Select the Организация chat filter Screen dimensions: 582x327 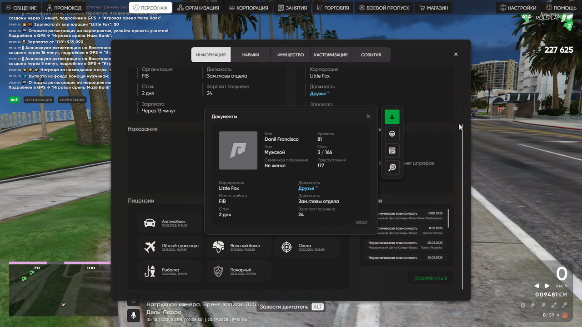39,100
